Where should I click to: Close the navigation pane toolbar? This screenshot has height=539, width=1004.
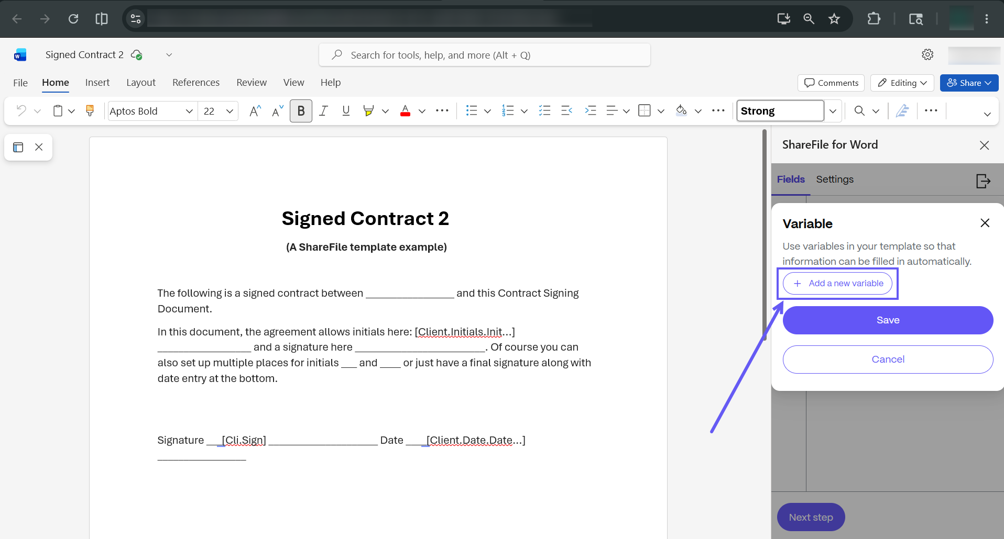(x=39, y=148)
